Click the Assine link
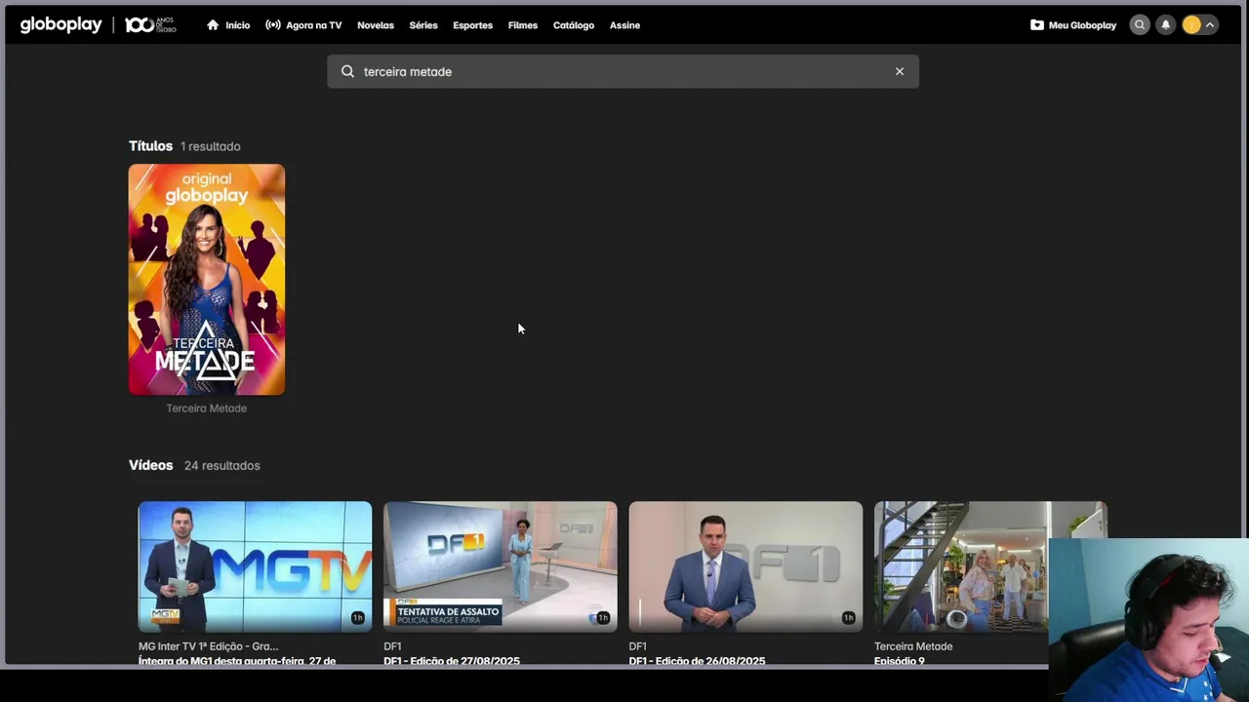Viewport: 1249px width, 702px height. [x=624, y=25]
